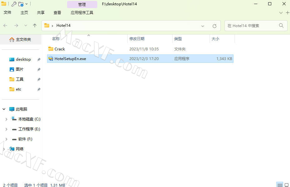Switch to details view in status bar
The image size is (290, 187).
pyautogui.click(x=280, y=185)
